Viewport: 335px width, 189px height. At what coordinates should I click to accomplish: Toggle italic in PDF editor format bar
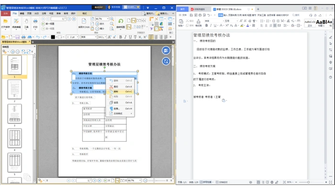(x=125, y=37)
